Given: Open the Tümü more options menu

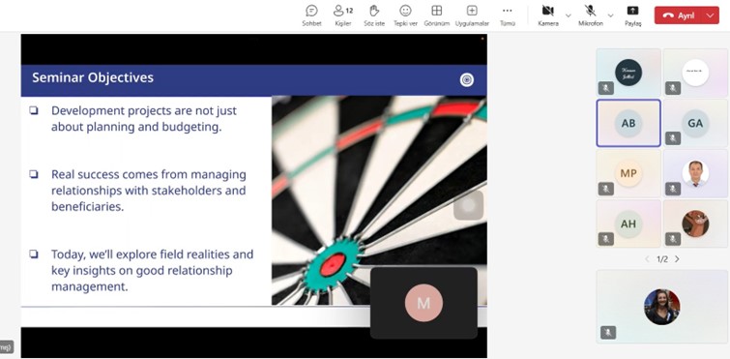Looking at the screenshot, I should [x=508, y=15].
